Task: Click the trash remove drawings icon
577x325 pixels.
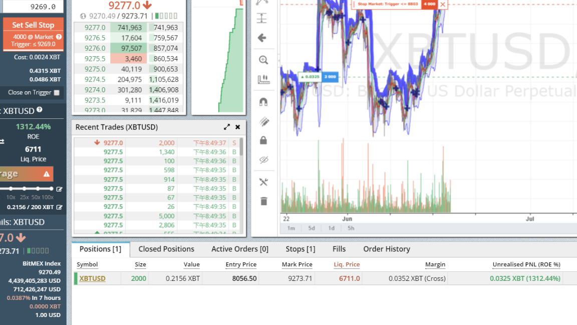Action: tap(264, 201)
